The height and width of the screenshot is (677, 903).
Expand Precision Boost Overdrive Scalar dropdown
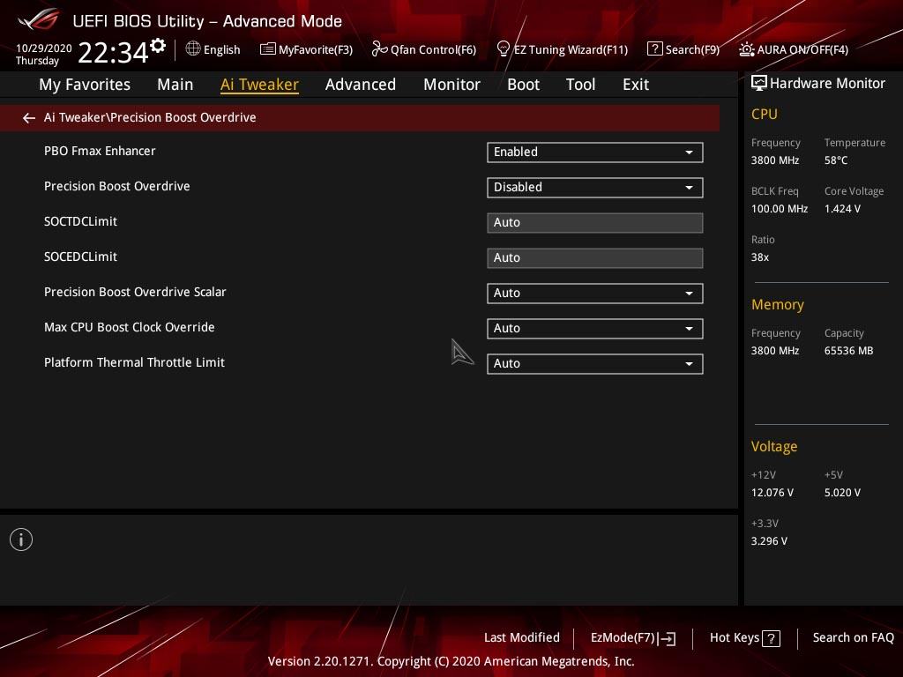[595, 293]
